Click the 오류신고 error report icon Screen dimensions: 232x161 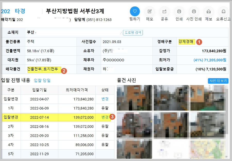coord(223,11)
